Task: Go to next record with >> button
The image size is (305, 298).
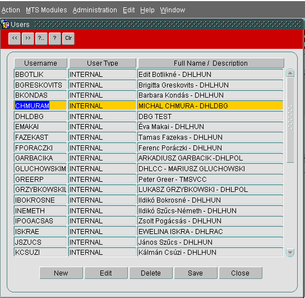Action: pyautogui.click(x=28, y=38)
